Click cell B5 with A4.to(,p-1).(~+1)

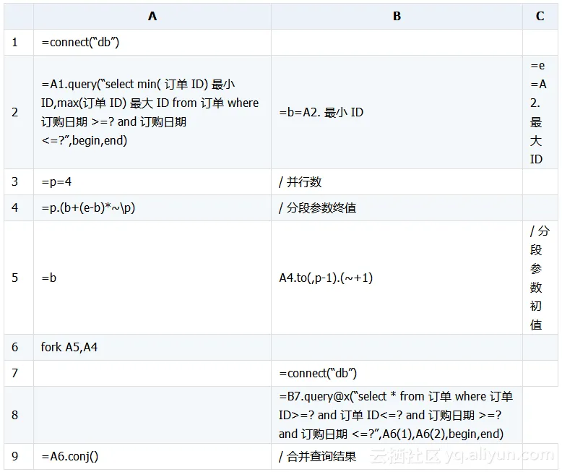point(326,278)
